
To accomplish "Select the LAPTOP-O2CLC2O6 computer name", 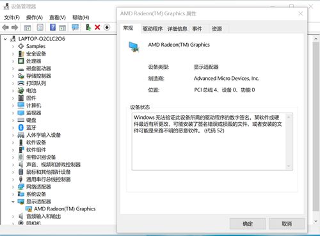I will tap(42, 39).
